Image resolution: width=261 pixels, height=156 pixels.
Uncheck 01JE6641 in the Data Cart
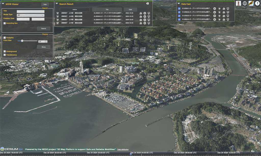pos(179,8)
